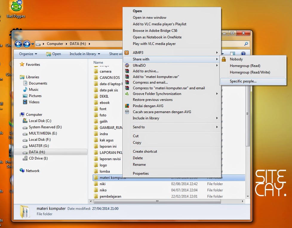292x228 pixels.
Task: Click the UltraISO disc icon
Action: (127, 65)
